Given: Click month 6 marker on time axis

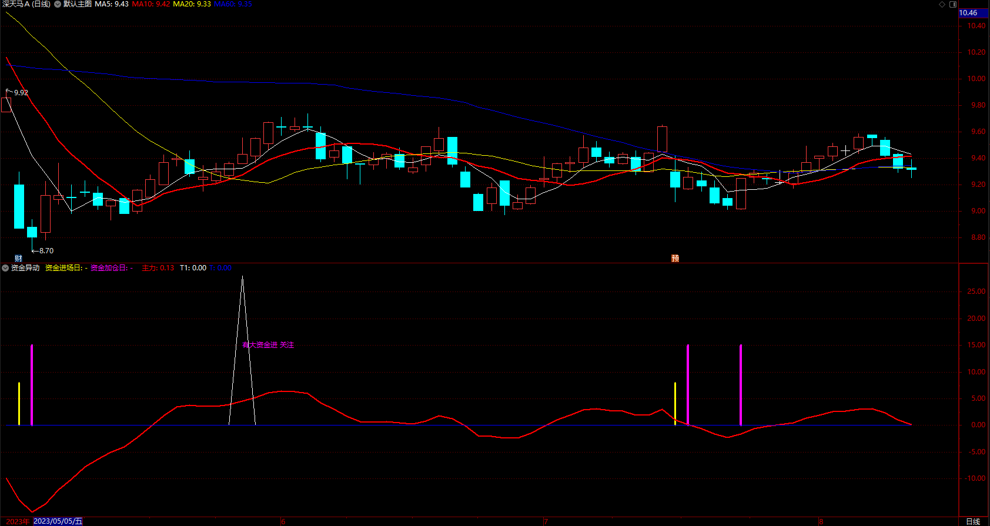Looking at the screenshot, I should point(283,521).
